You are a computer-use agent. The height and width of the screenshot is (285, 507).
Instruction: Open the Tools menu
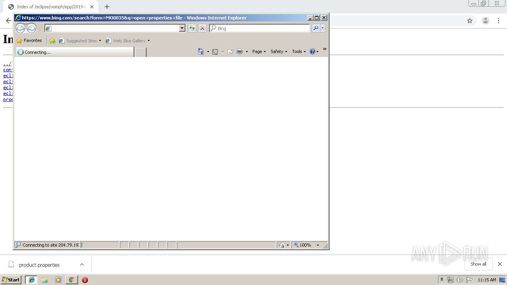299,51
